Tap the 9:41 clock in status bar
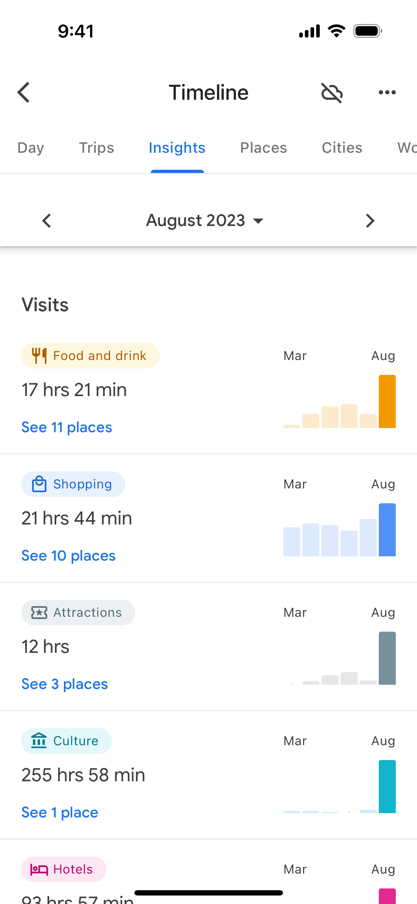Image resolution: width=417 pixels, height=904 pixels. tap(76, 31)
